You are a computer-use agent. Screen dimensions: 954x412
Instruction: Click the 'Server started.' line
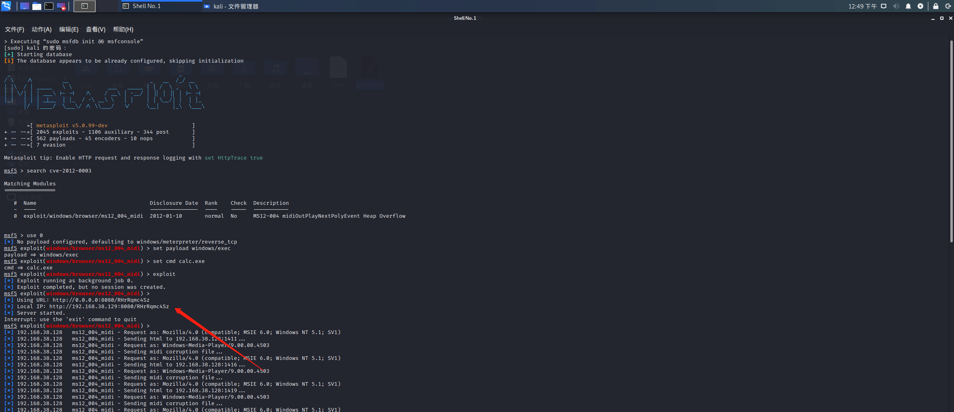(x=34, y=313)
